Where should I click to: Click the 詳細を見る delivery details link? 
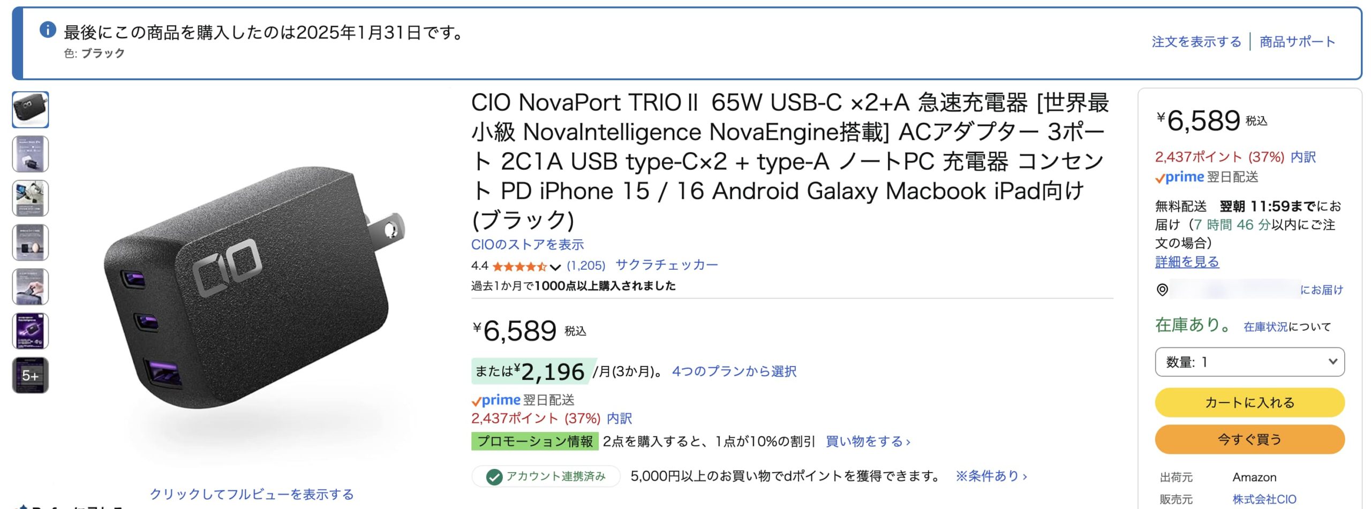tap(1187, 262)
